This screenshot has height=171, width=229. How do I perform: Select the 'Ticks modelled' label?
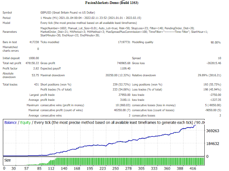point(50,42)
